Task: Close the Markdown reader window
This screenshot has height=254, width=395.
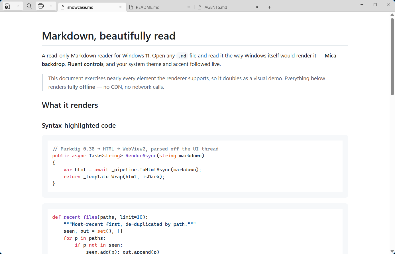Action: (388, 5)
